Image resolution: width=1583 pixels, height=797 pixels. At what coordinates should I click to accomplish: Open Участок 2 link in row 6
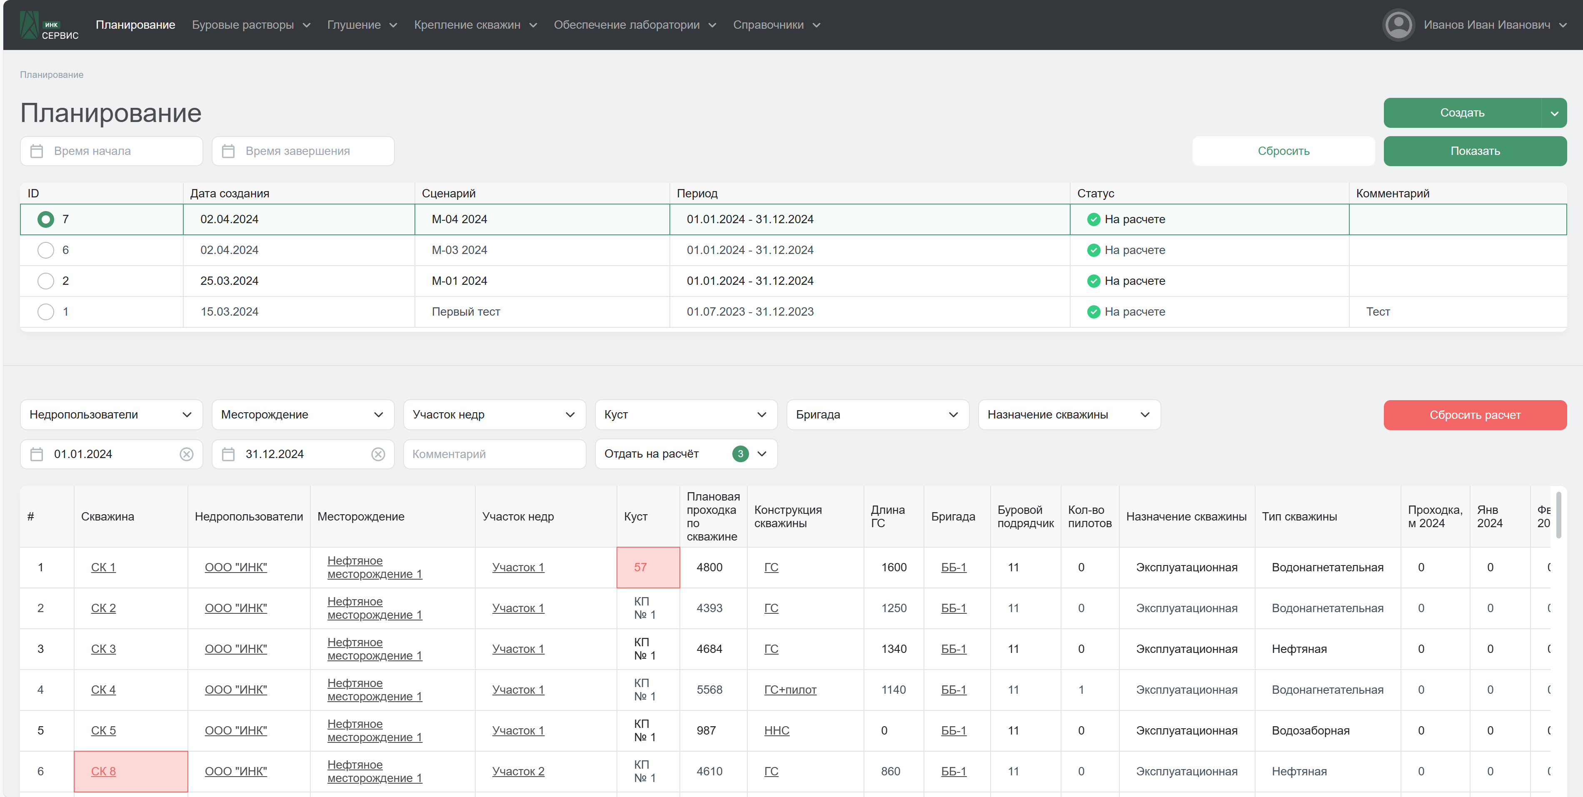tap(518, 772)
